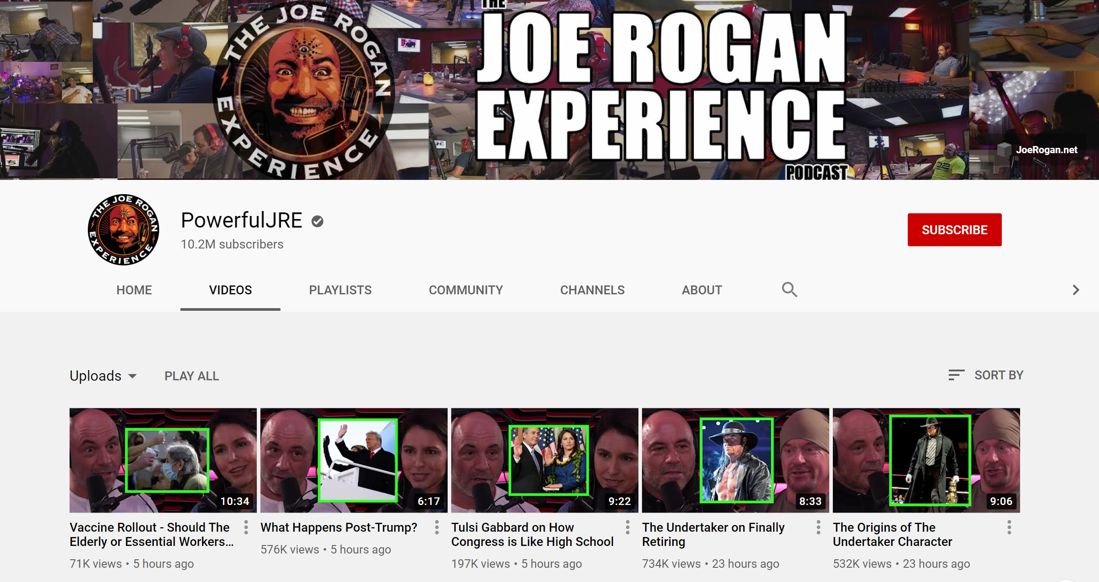Screen dimensions: 1099x582
Task: Select the Videos tab
Action: coord(231,290)
